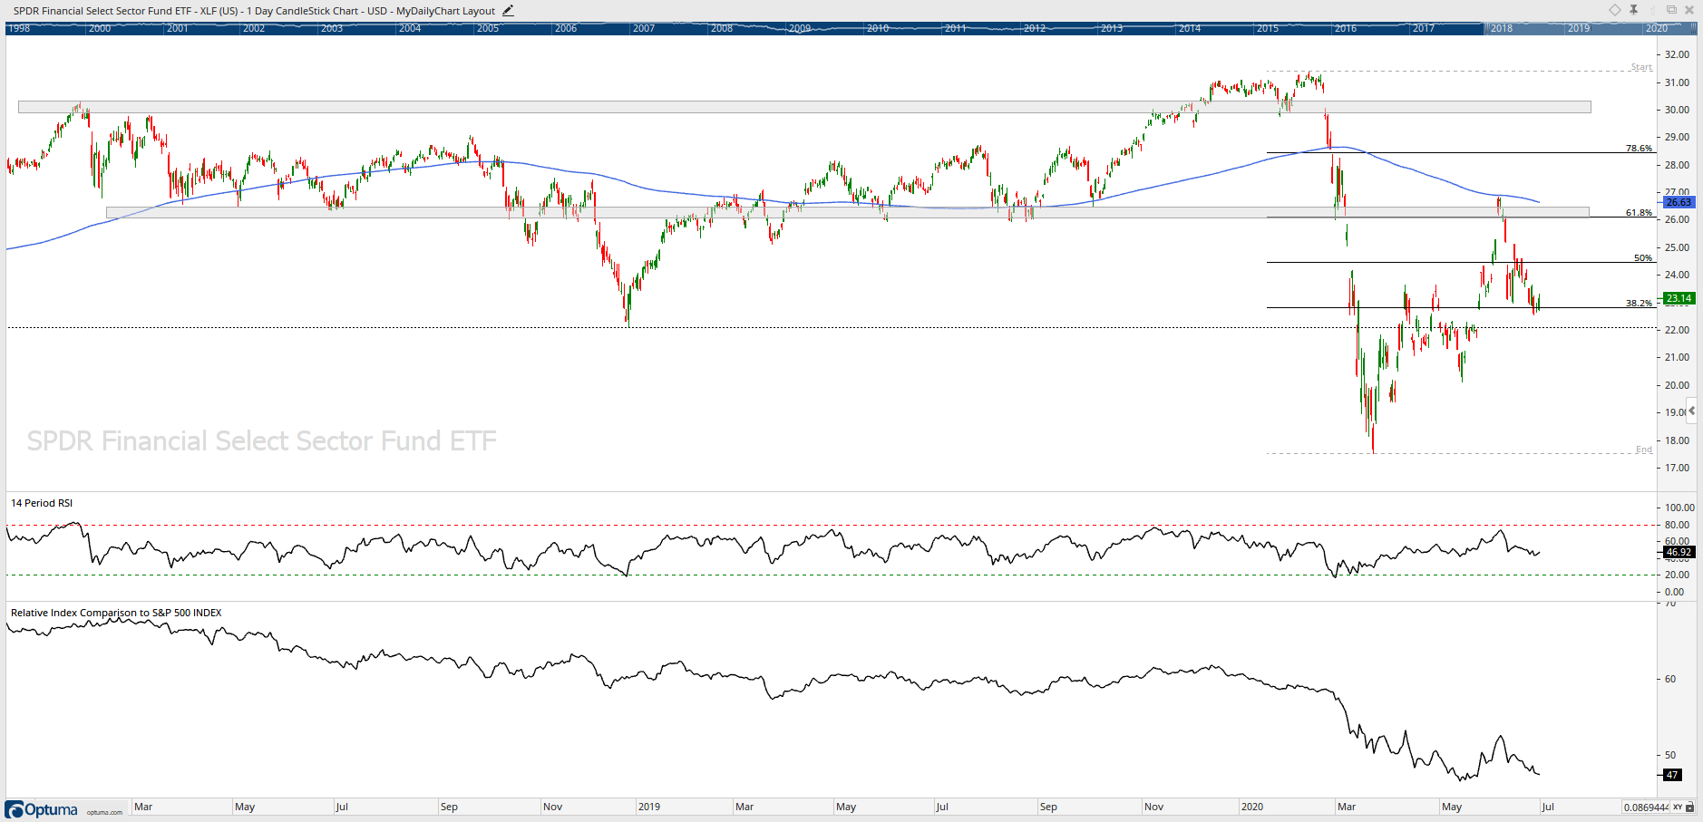
Task: Click the 30.00 price axis label
Action: point(1677,110)
